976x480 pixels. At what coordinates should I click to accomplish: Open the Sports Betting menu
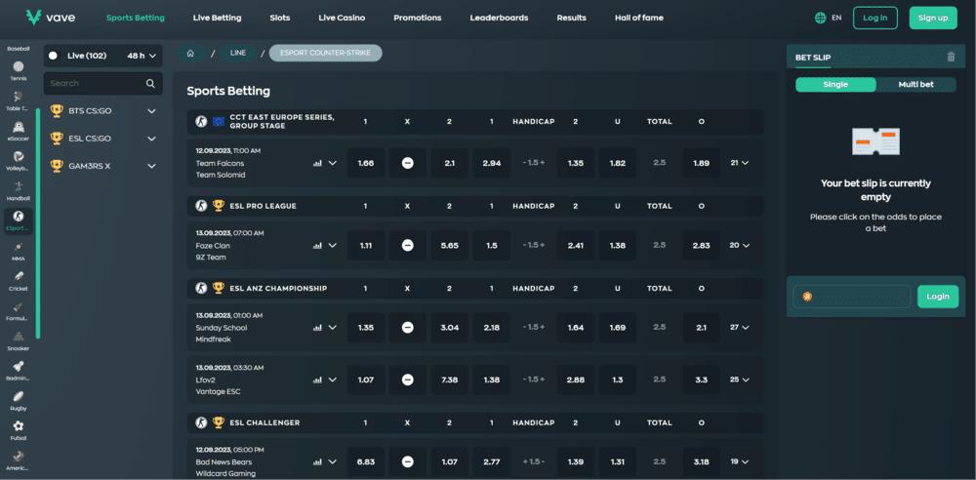(136, 18)
